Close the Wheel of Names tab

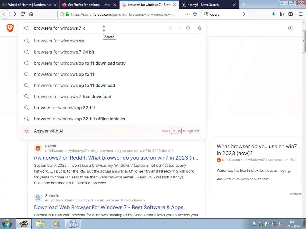coord(55,5)
